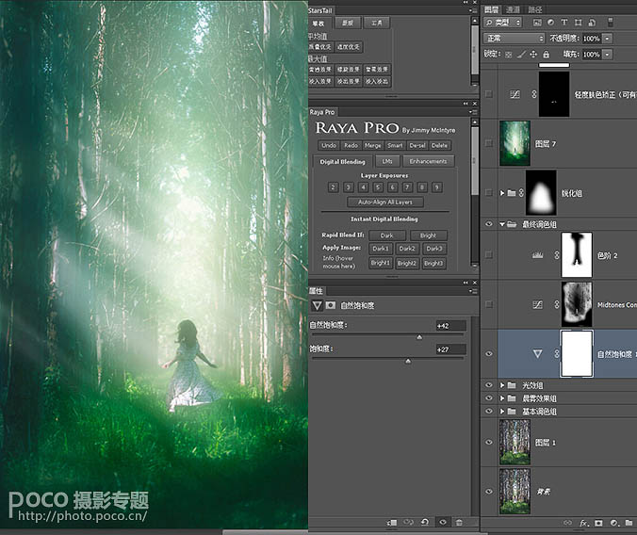Expand the 基本调色组 group
Viewport: 637px width, 535px height.
click(502, 411)
